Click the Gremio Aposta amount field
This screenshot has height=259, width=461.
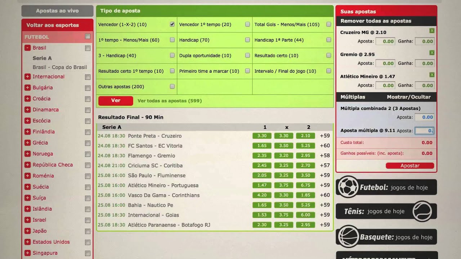click(385, 63)
